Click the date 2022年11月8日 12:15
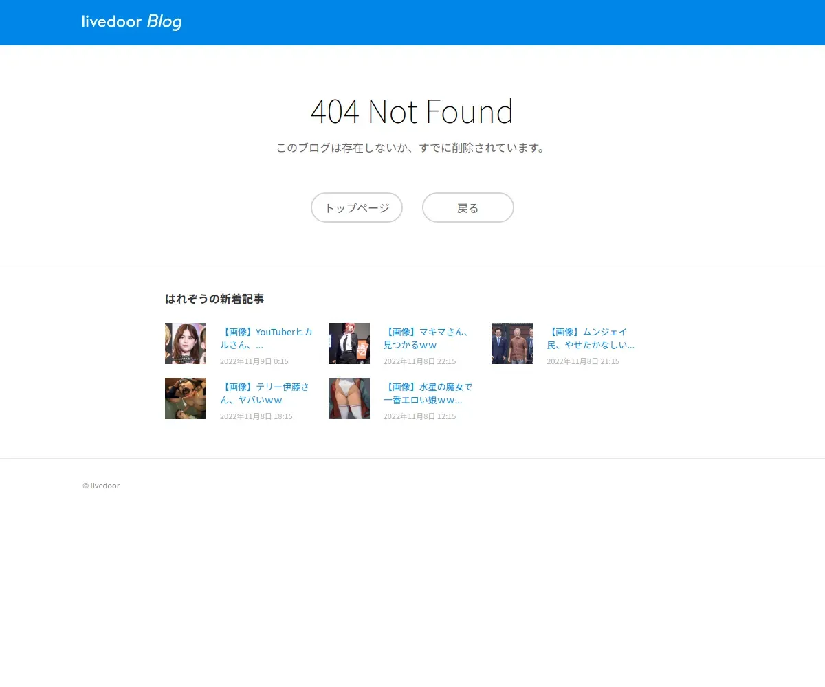825x687 pixels. click(x=419, y=416)
